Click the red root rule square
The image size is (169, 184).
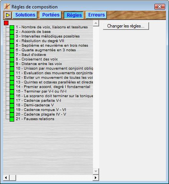coord(6,23)
